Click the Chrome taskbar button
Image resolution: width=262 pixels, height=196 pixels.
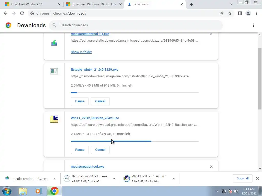(x=54, y=191)
